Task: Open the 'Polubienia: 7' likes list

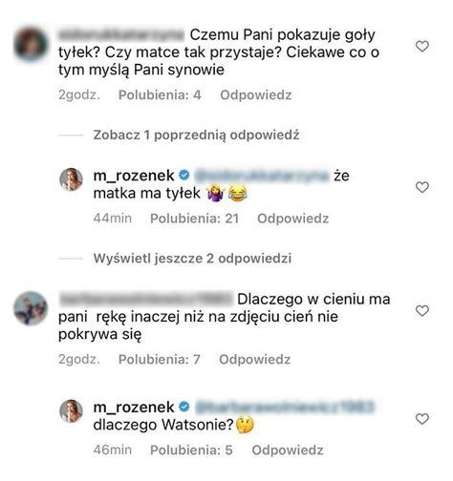Action: tap(160, 360)
